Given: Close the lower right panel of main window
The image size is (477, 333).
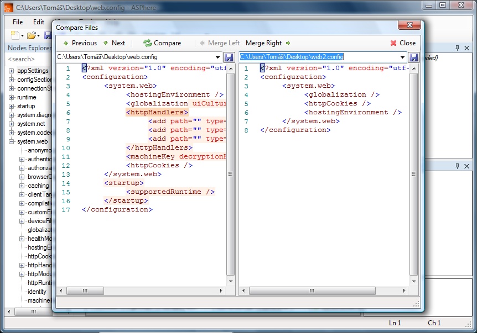Looking at the screenshot, I should click(x=466, y=166).
